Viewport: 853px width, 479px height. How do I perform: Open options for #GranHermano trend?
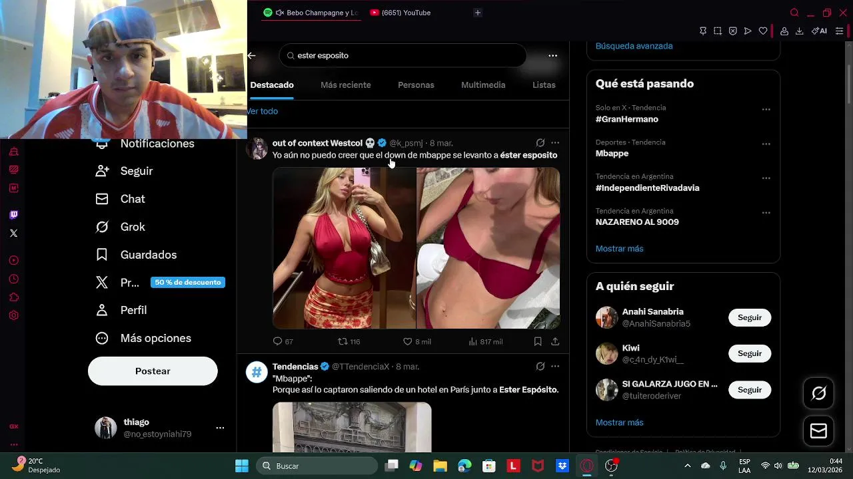pyautogui.click(x=766, y=110)
